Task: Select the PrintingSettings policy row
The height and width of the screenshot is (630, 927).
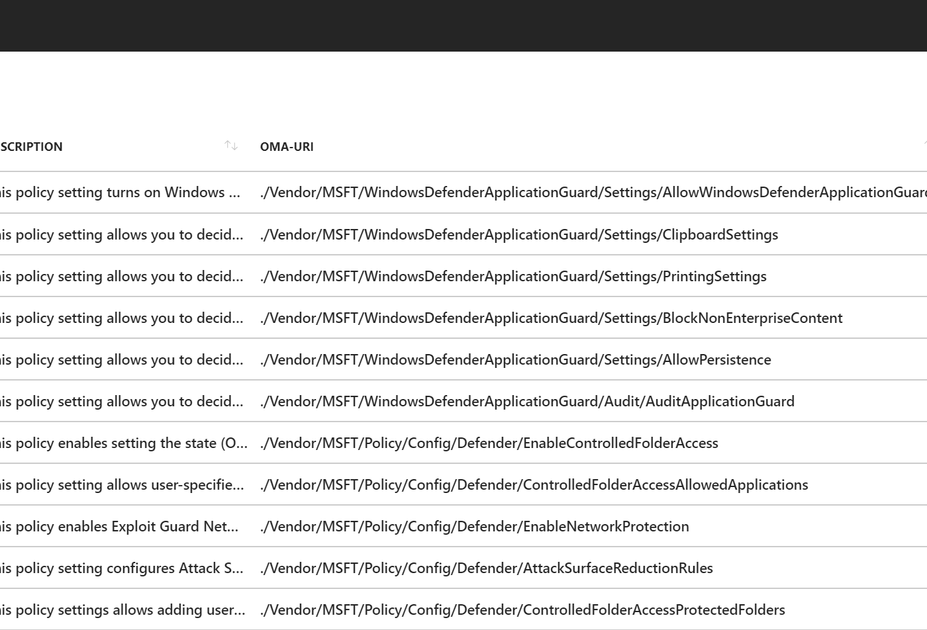Action: click(x=513, y=276)
